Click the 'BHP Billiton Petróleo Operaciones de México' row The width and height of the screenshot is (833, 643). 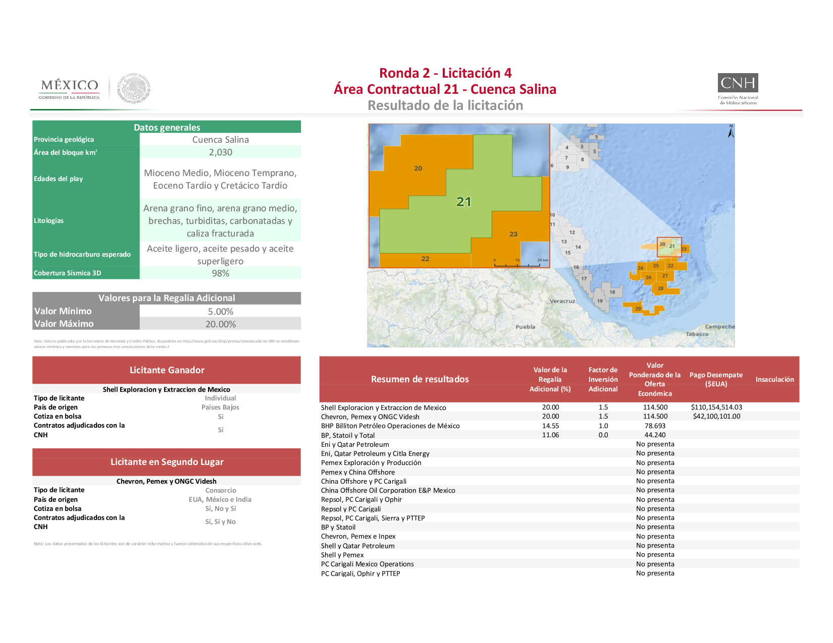coord(559,426)
